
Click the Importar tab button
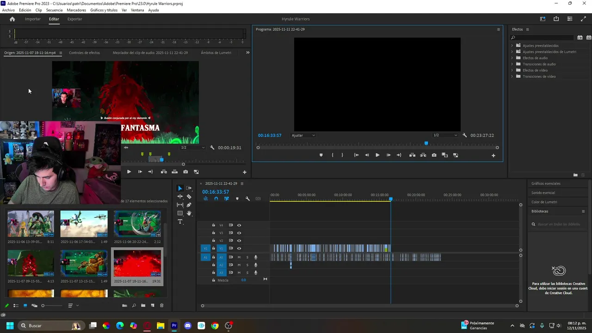[x=32, y=19]
